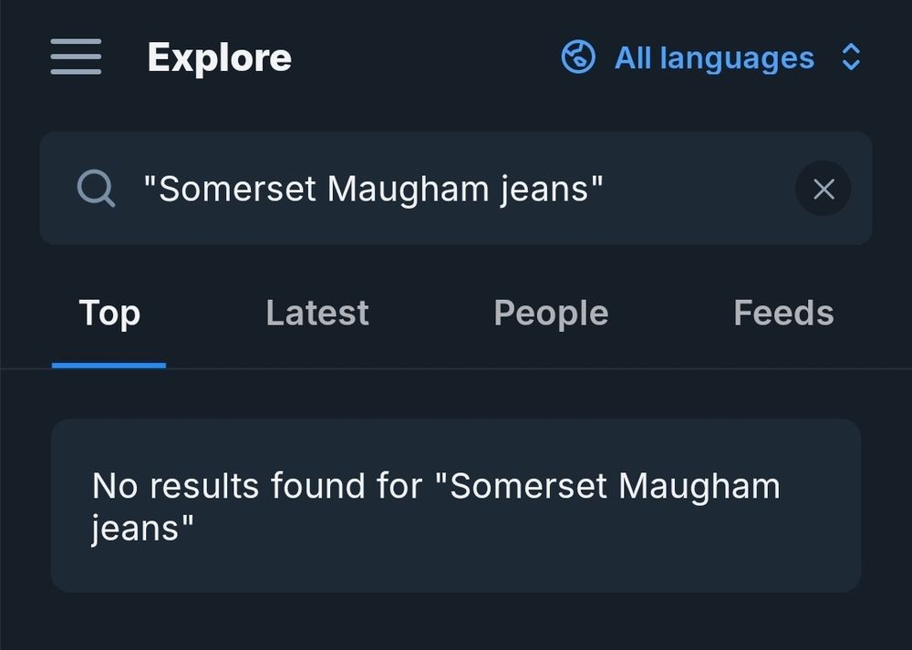Switch to the People tab

point(551,313)
